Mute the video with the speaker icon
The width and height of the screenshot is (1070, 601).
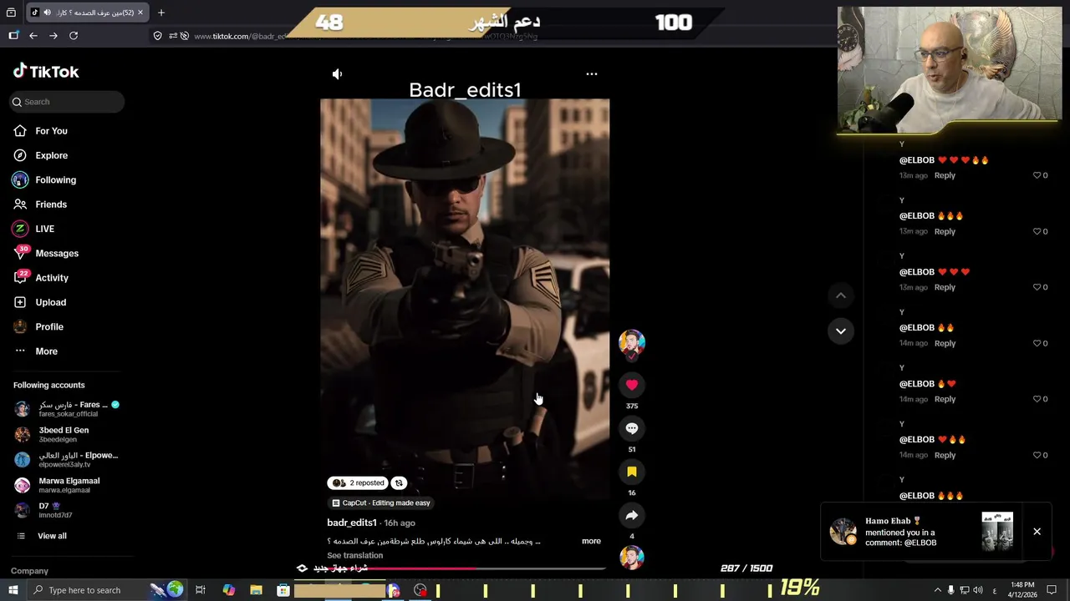pyautogui.click(x=337, y=74)
